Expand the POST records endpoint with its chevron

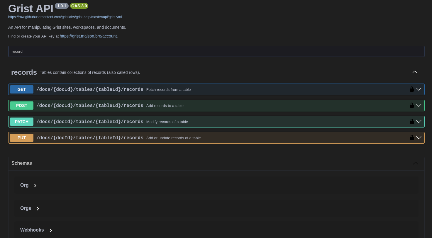419,106
